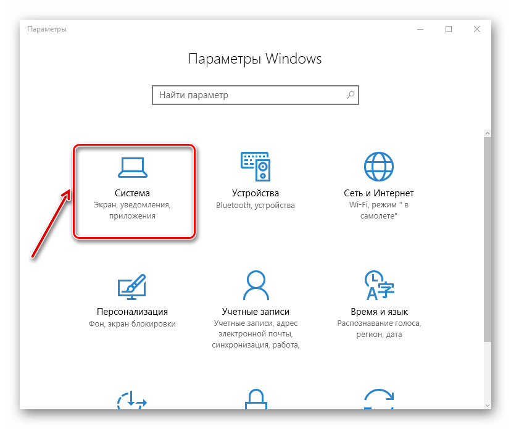Click the Персонализация monitor and brush icon
The height and width of the screenshot is (429, 511).
pos(132,284)
